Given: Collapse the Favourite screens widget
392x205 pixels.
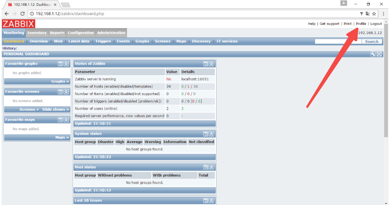Looking at the screenshot, I should 66,92.
